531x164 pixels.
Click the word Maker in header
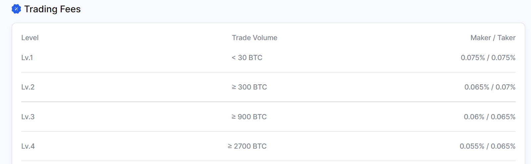click(x=481, y=38)
